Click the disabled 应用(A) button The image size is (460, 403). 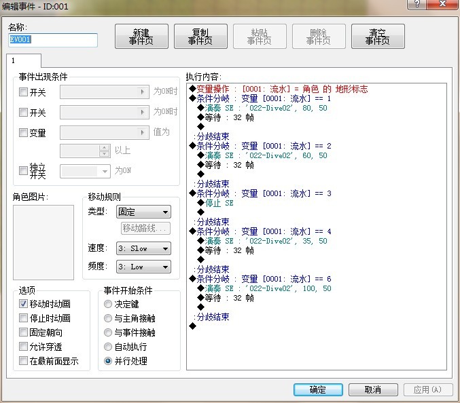tap(428, 389)
